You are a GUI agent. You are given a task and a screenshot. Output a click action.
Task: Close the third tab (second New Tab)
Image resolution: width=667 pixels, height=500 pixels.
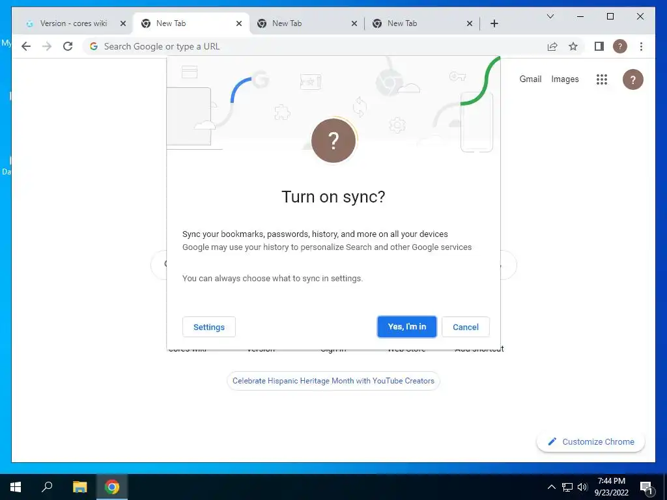coord(354,23)
